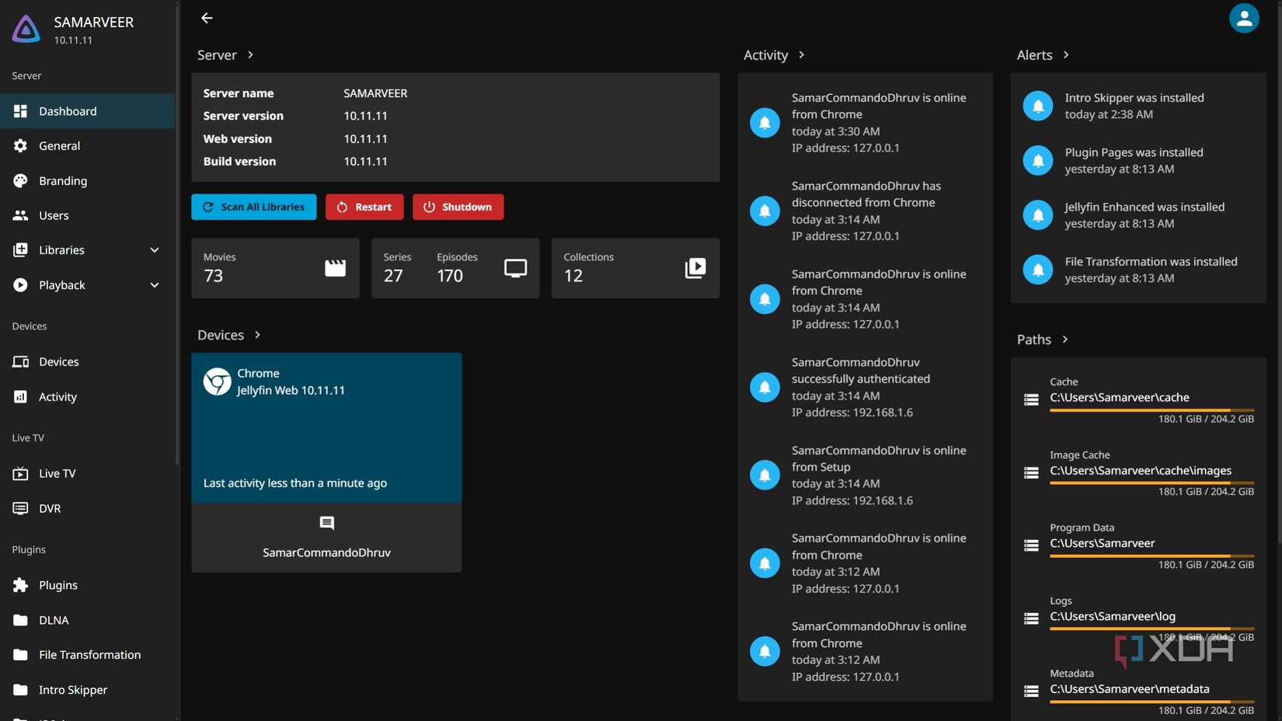
Task: Open the Movies count card
Action: [276, 268]
